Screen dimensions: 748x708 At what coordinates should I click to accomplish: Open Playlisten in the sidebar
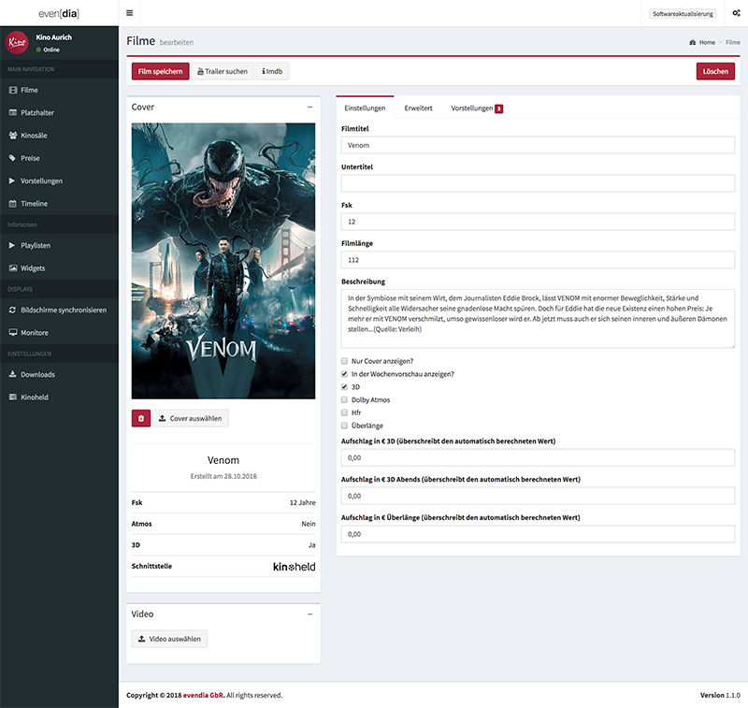point(59,245)
